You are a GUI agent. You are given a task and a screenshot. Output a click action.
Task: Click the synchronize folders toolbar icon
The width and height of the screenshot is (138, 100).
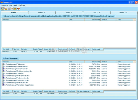coord(6,9)
